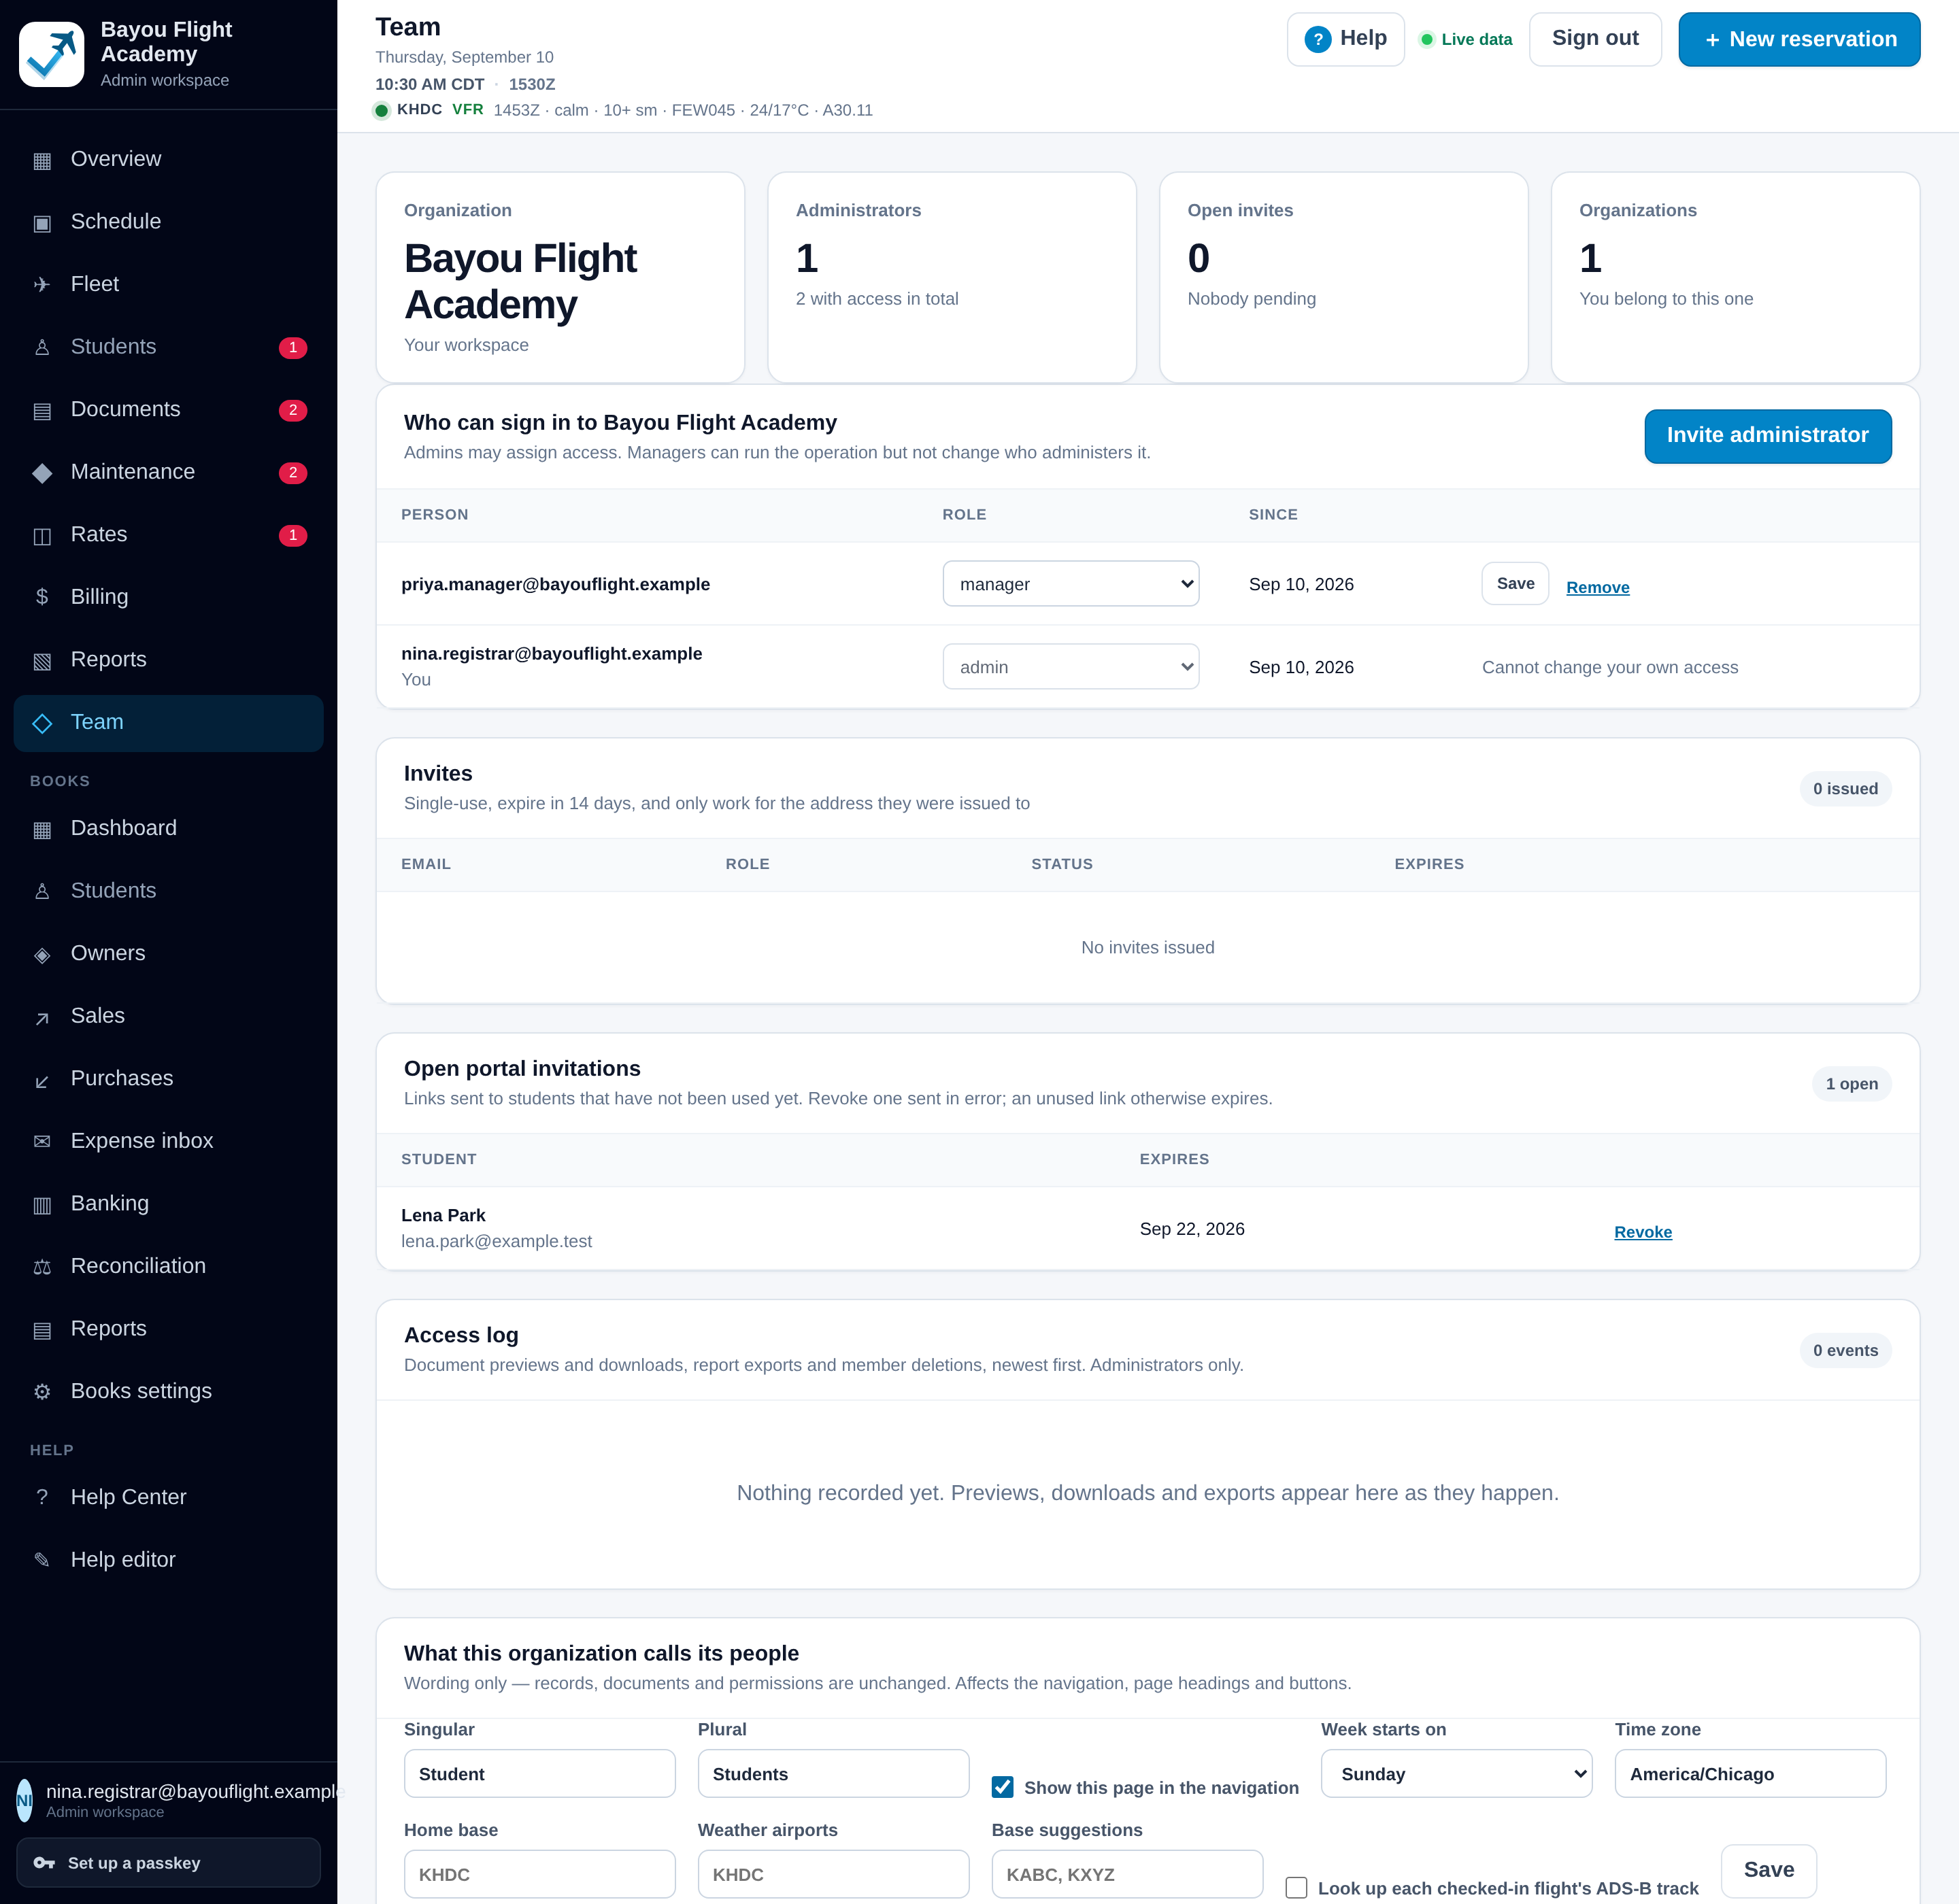Open Reports in the Admin section

point(168,660)
